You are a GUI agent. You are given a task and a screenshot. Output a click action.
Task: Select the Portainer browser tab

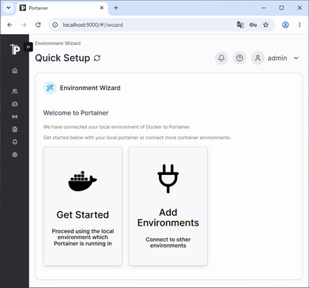[62, 8]
